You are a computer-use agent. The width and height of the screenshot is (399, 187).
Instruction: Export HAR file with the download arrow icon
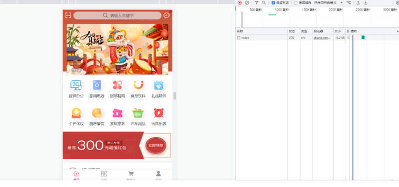coord(366,3)
